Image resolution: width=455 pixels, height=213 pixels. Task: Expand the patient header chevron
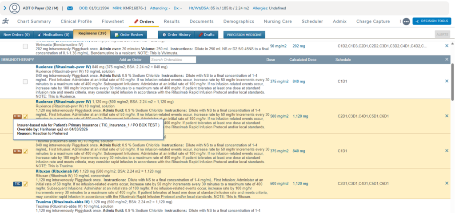[4, 8]
